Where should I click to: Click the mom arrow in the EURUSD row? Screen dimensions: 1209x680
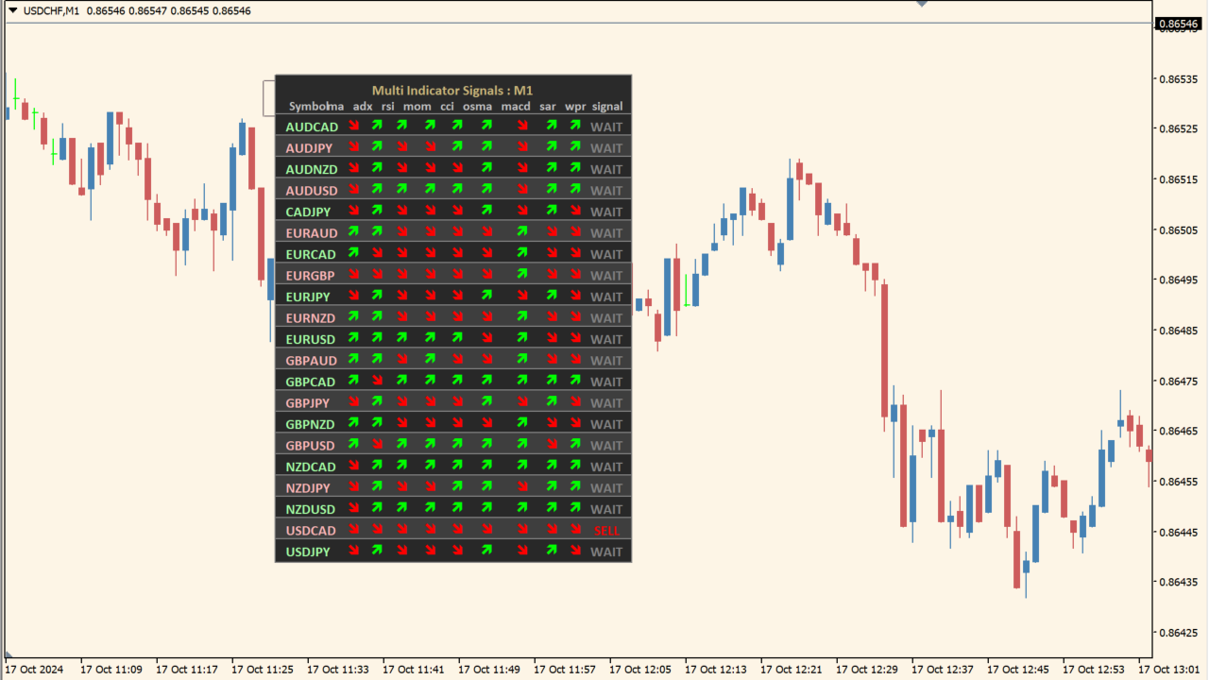tap(430, 337)
